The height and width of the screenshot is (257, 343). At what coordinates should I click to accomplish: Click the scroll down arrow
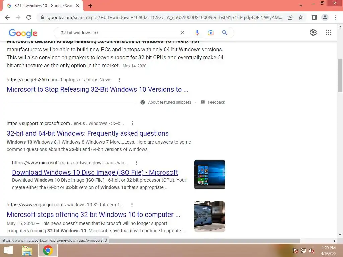coord(340,235)
